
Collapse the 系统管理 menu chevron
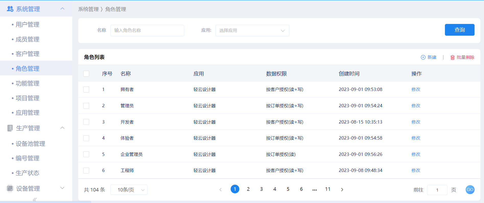[62, 9]
